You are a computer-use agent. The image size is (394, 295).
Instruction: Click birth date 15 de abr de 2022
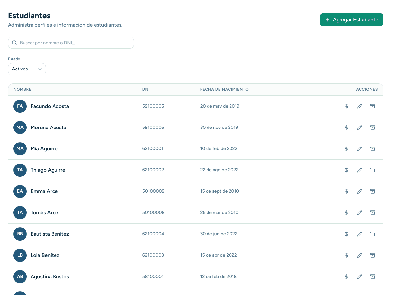(218, 255)
